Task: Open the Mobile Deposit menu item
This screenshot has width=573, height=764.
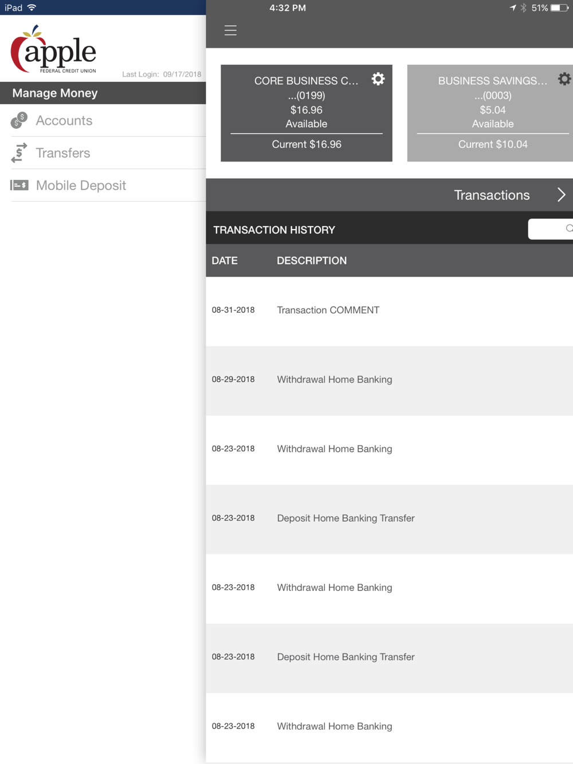Action: pyautogui.click(x=103, y=185)
